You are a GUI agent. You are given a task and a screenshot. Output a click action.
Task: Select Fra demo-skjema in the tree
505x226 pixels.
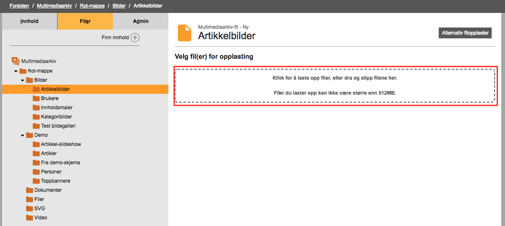[x=60, y=163]
